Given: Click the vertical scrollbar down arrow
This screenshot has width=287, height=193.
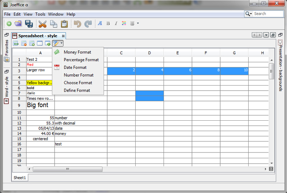Looking at the screenshot, I should 272,163.
